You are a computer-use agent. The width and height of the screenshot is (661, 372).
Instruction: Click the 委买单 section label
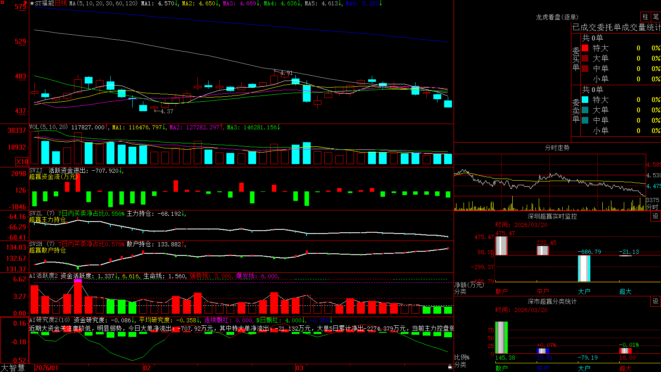pos(576,59)
